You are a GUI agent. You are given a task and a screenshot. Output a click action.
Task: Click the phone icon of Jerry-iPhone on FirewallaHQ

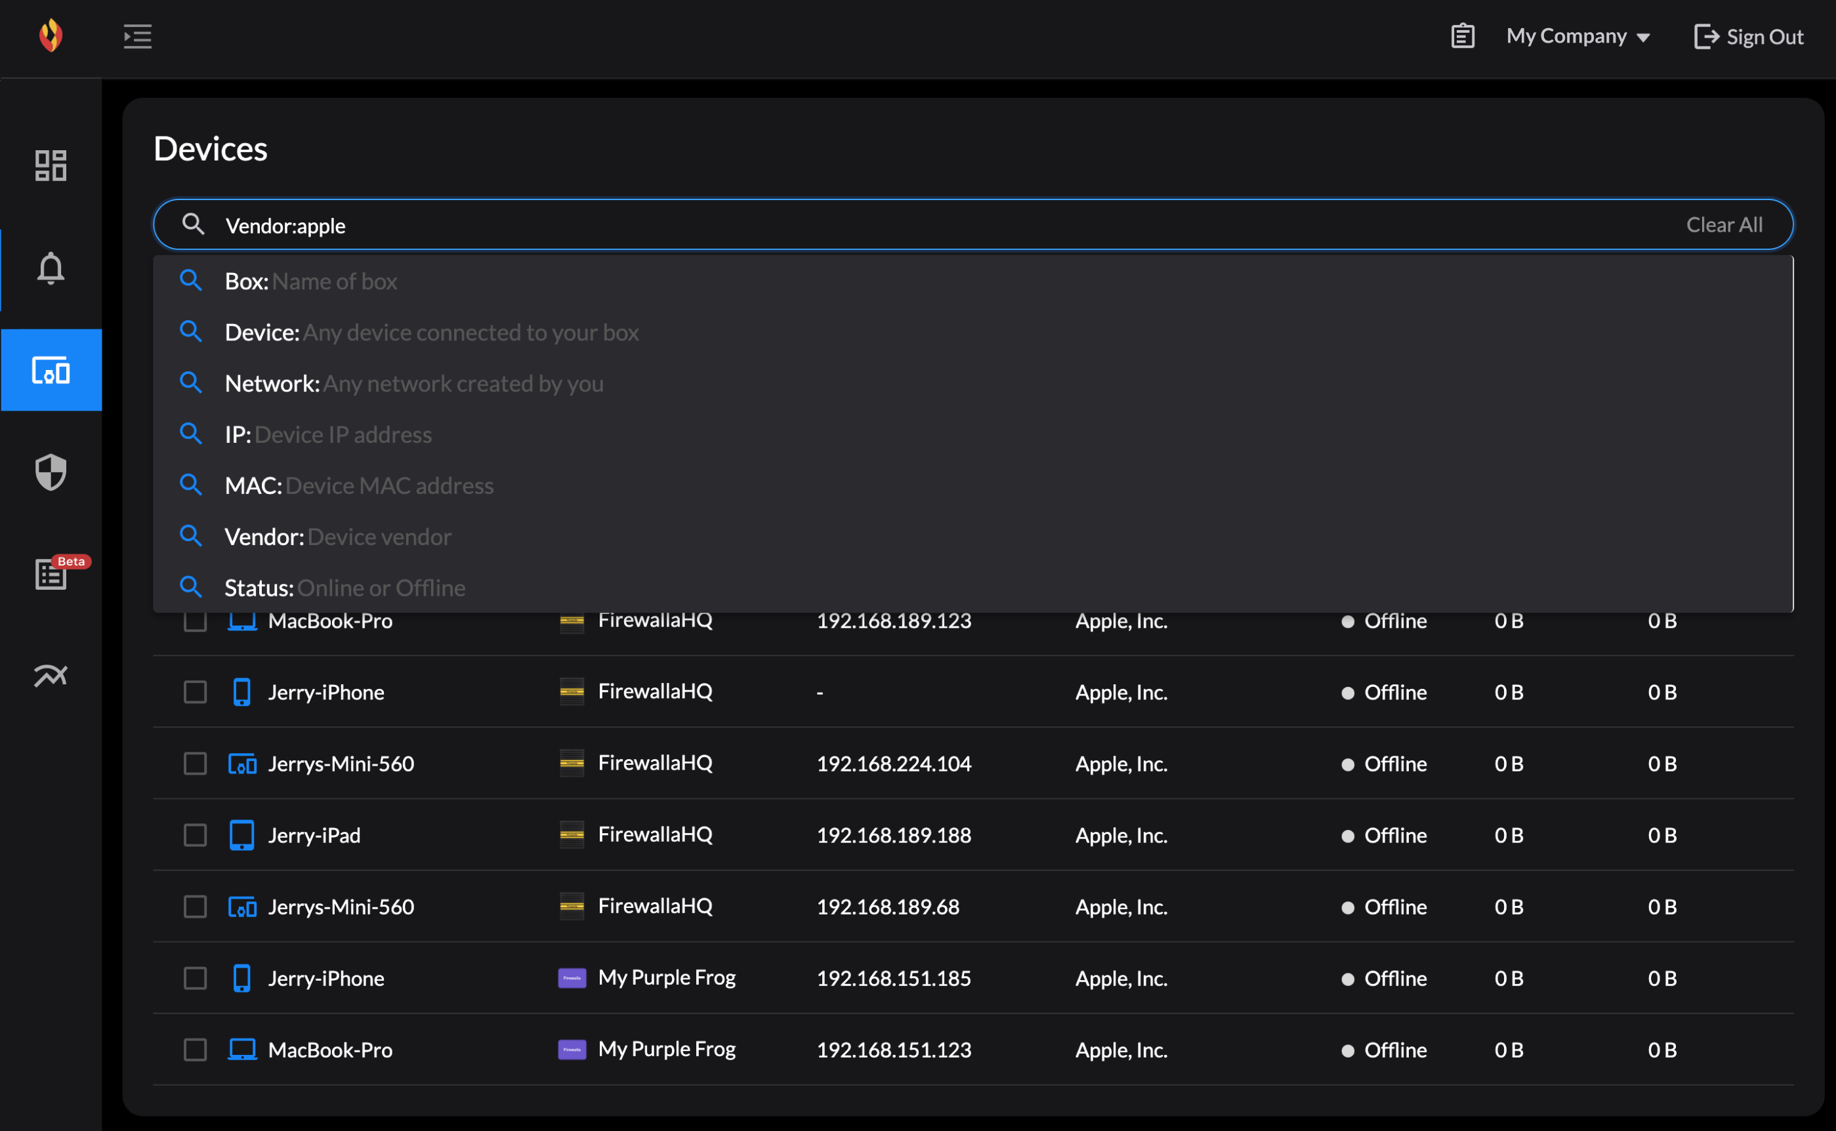coord(241,692)
